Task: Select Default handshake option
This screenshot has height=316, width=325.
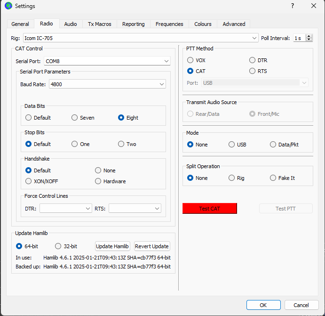Action: (38, 170)
